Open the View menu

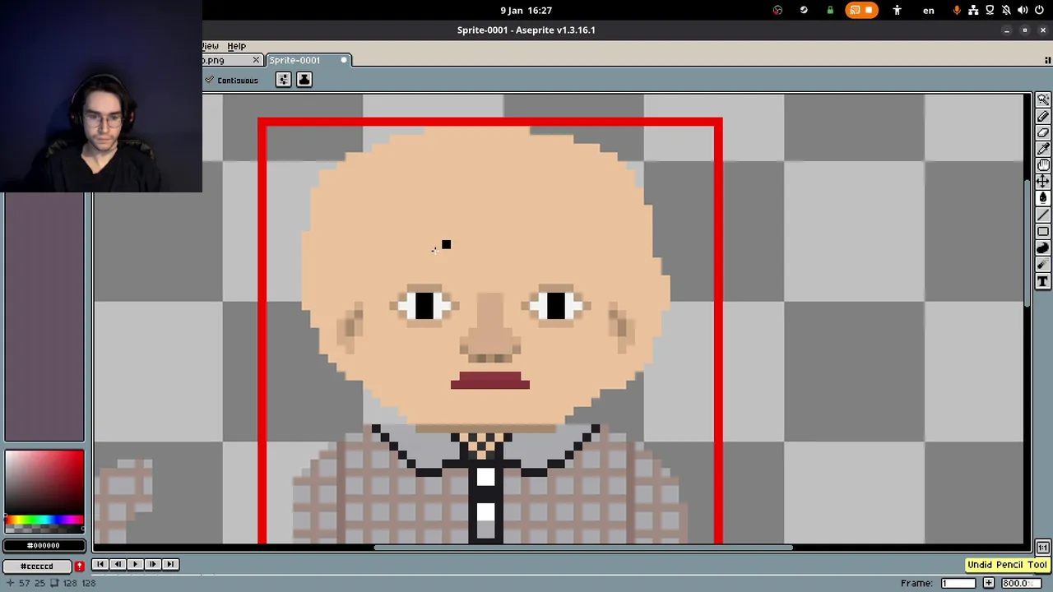(211, 46)
